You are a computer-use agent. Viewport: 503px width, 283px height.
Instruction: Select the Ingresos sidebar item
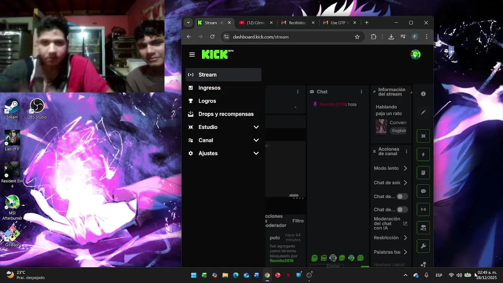pos(223,88)
